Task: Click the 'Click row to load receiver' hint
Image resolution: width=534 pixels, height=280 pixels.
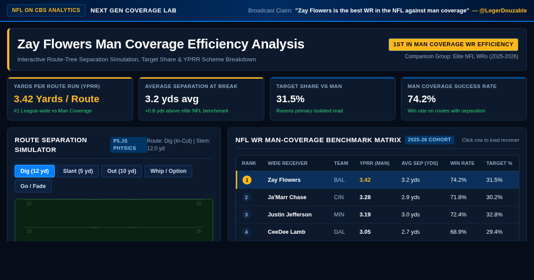Action: [490, 140]
